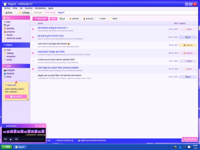Image resolution: width=200 pixels, height=150 pixels.
Task: Click chat bubble icon in system tray
Action: [x=189, y=147]
